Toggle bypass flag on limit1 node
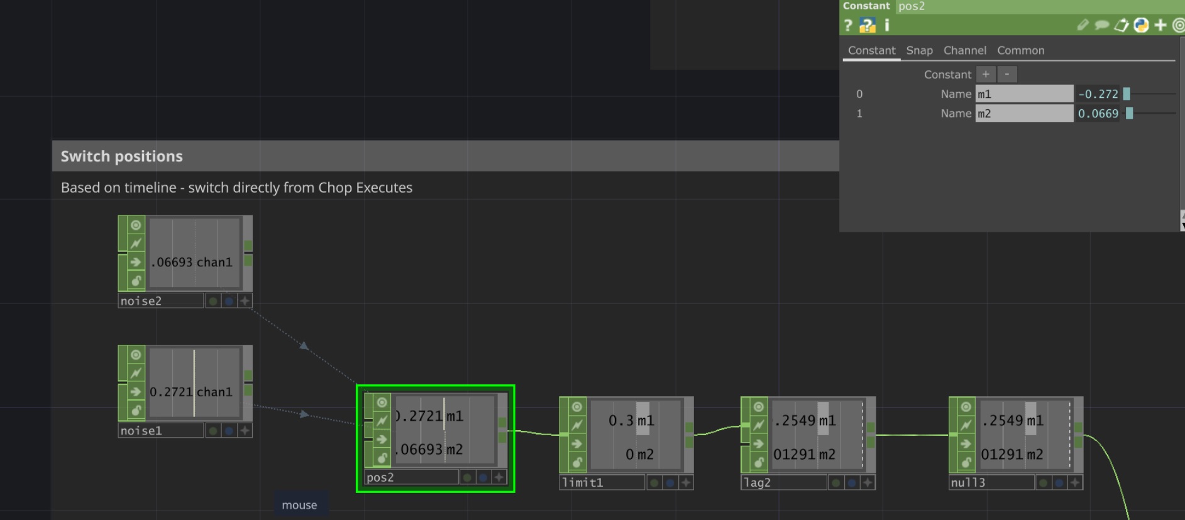The width and height of the screenshot is (1185, 520). click(577, 425)
